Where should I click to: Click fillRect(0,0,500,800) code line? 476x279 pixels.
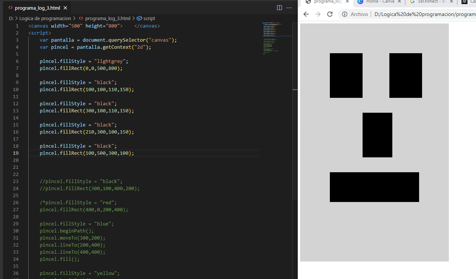point(81,68)
